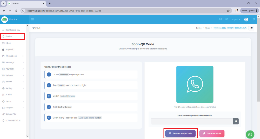Click Upload File in the sidebar
260x139 pixels.
[10, 114]
